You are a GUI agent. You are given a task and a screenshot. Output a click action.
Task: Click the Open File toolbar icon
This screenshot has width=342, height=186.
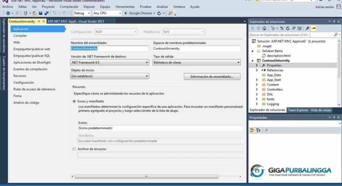tap(34, 13)
